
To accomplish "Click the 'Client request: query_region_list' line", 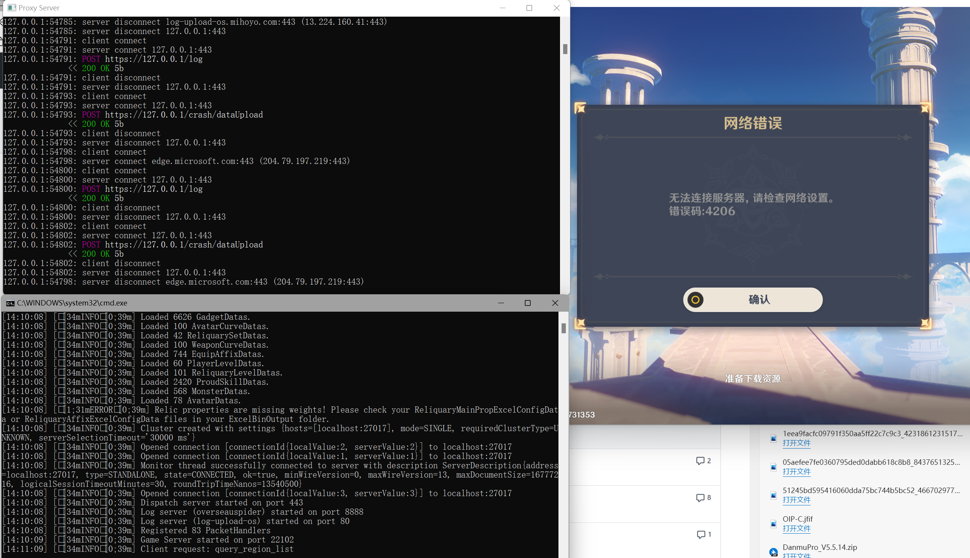I will tap(148, 549).
